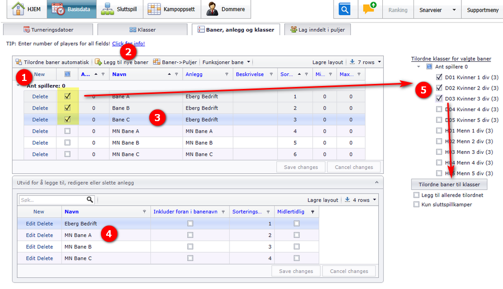Image resolution: width=503 pixels, height=289 pixels.
Task: Filter the Beskrivelse column
Action: (271, 74)
